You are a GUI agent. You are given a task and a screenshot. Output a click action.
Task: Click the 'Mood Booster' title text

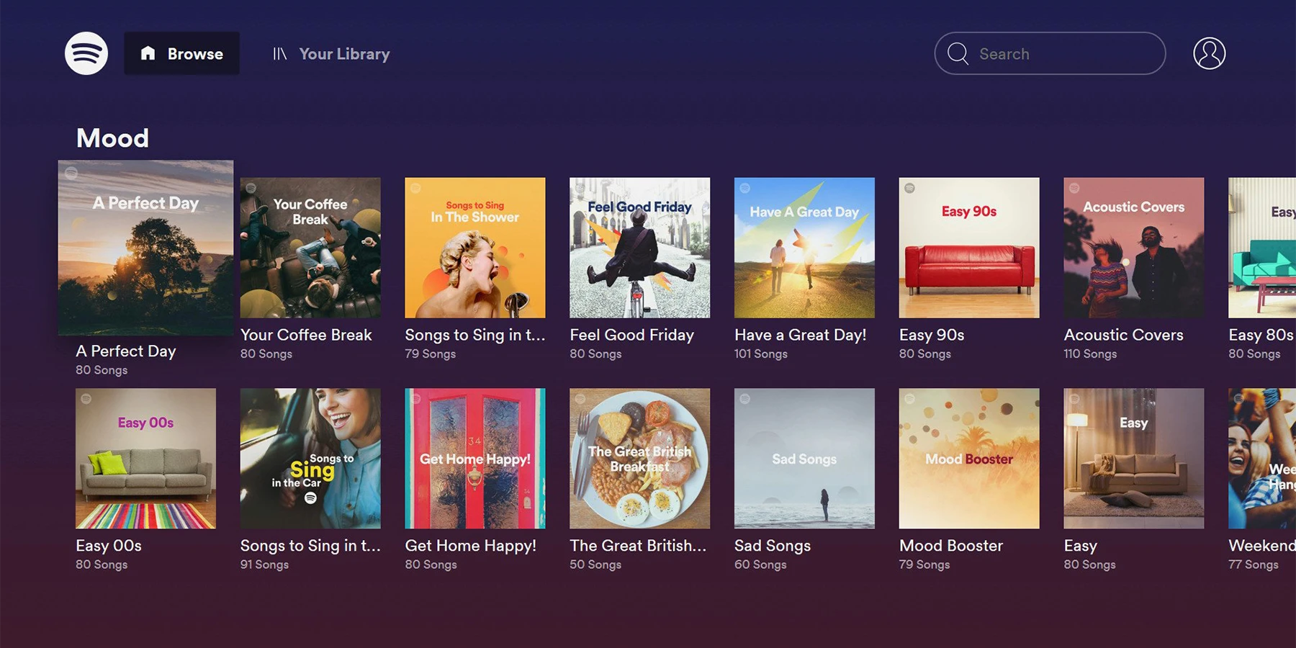tap(950, 546)
